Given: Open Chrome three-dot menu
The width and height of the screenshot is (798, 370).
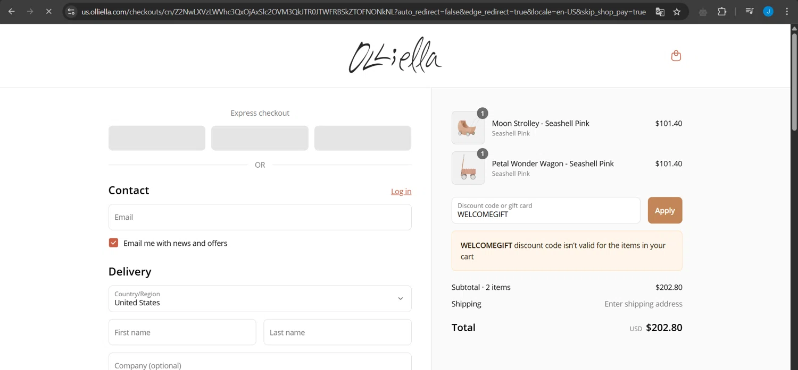Looking at the screenshot, I should pyautogui.click(x=787, y=11).
